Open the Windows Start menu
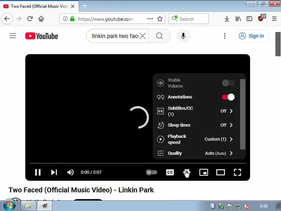The height and width of the screenshot is (211, 281). coord(9,205)
